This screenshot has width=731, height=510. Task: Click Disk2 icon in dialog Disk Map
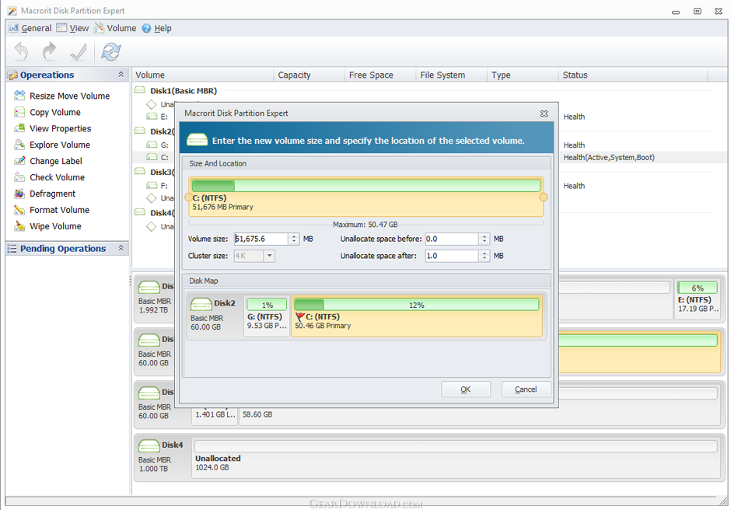point(201,304)
